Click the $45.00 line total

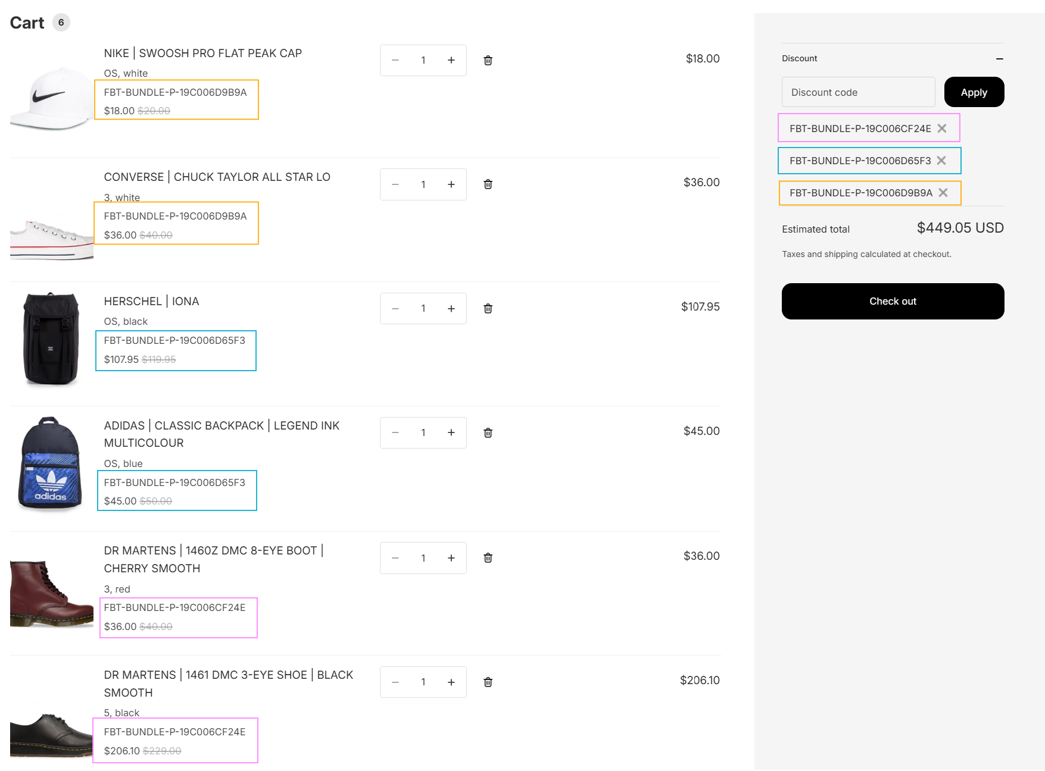click(701, 431)
